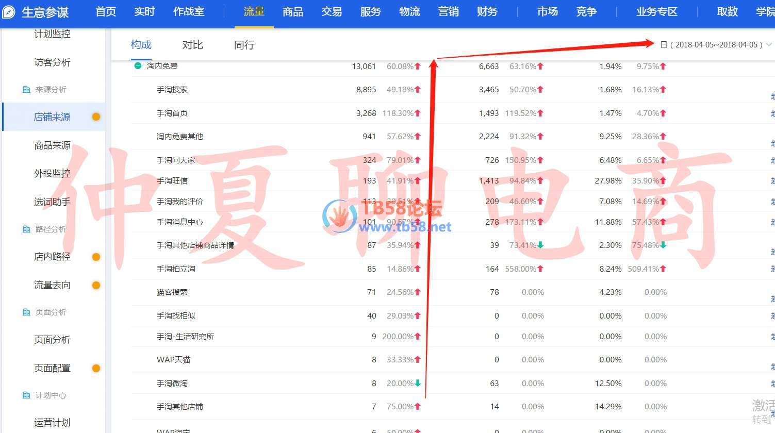
Task: Switch to the 对比 tab
Action: (192, 45)
